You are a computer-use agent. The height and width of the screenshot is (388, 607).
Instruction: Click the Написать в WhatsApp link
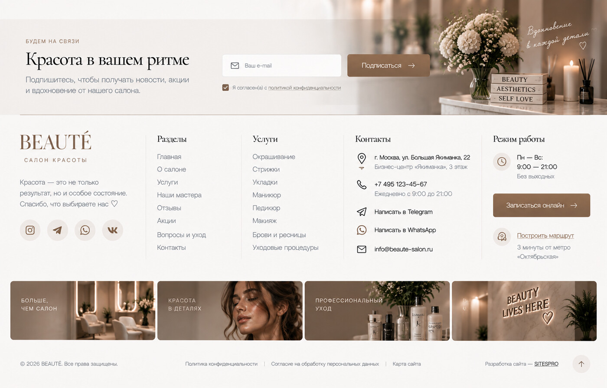pos(405,230)
